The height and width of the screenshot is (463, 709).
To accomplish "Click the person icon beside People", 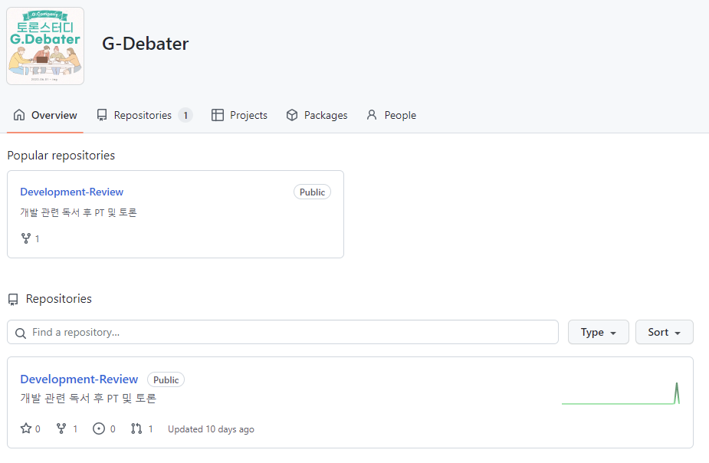I will point(372,115).
